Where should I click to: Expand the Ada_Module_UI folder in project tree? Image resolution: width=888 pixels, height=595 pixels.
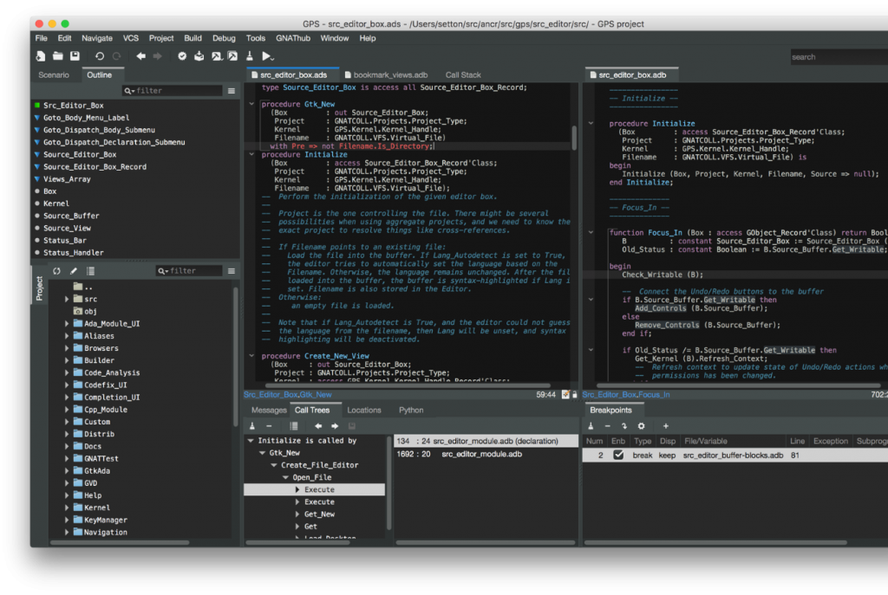[68, 324]
